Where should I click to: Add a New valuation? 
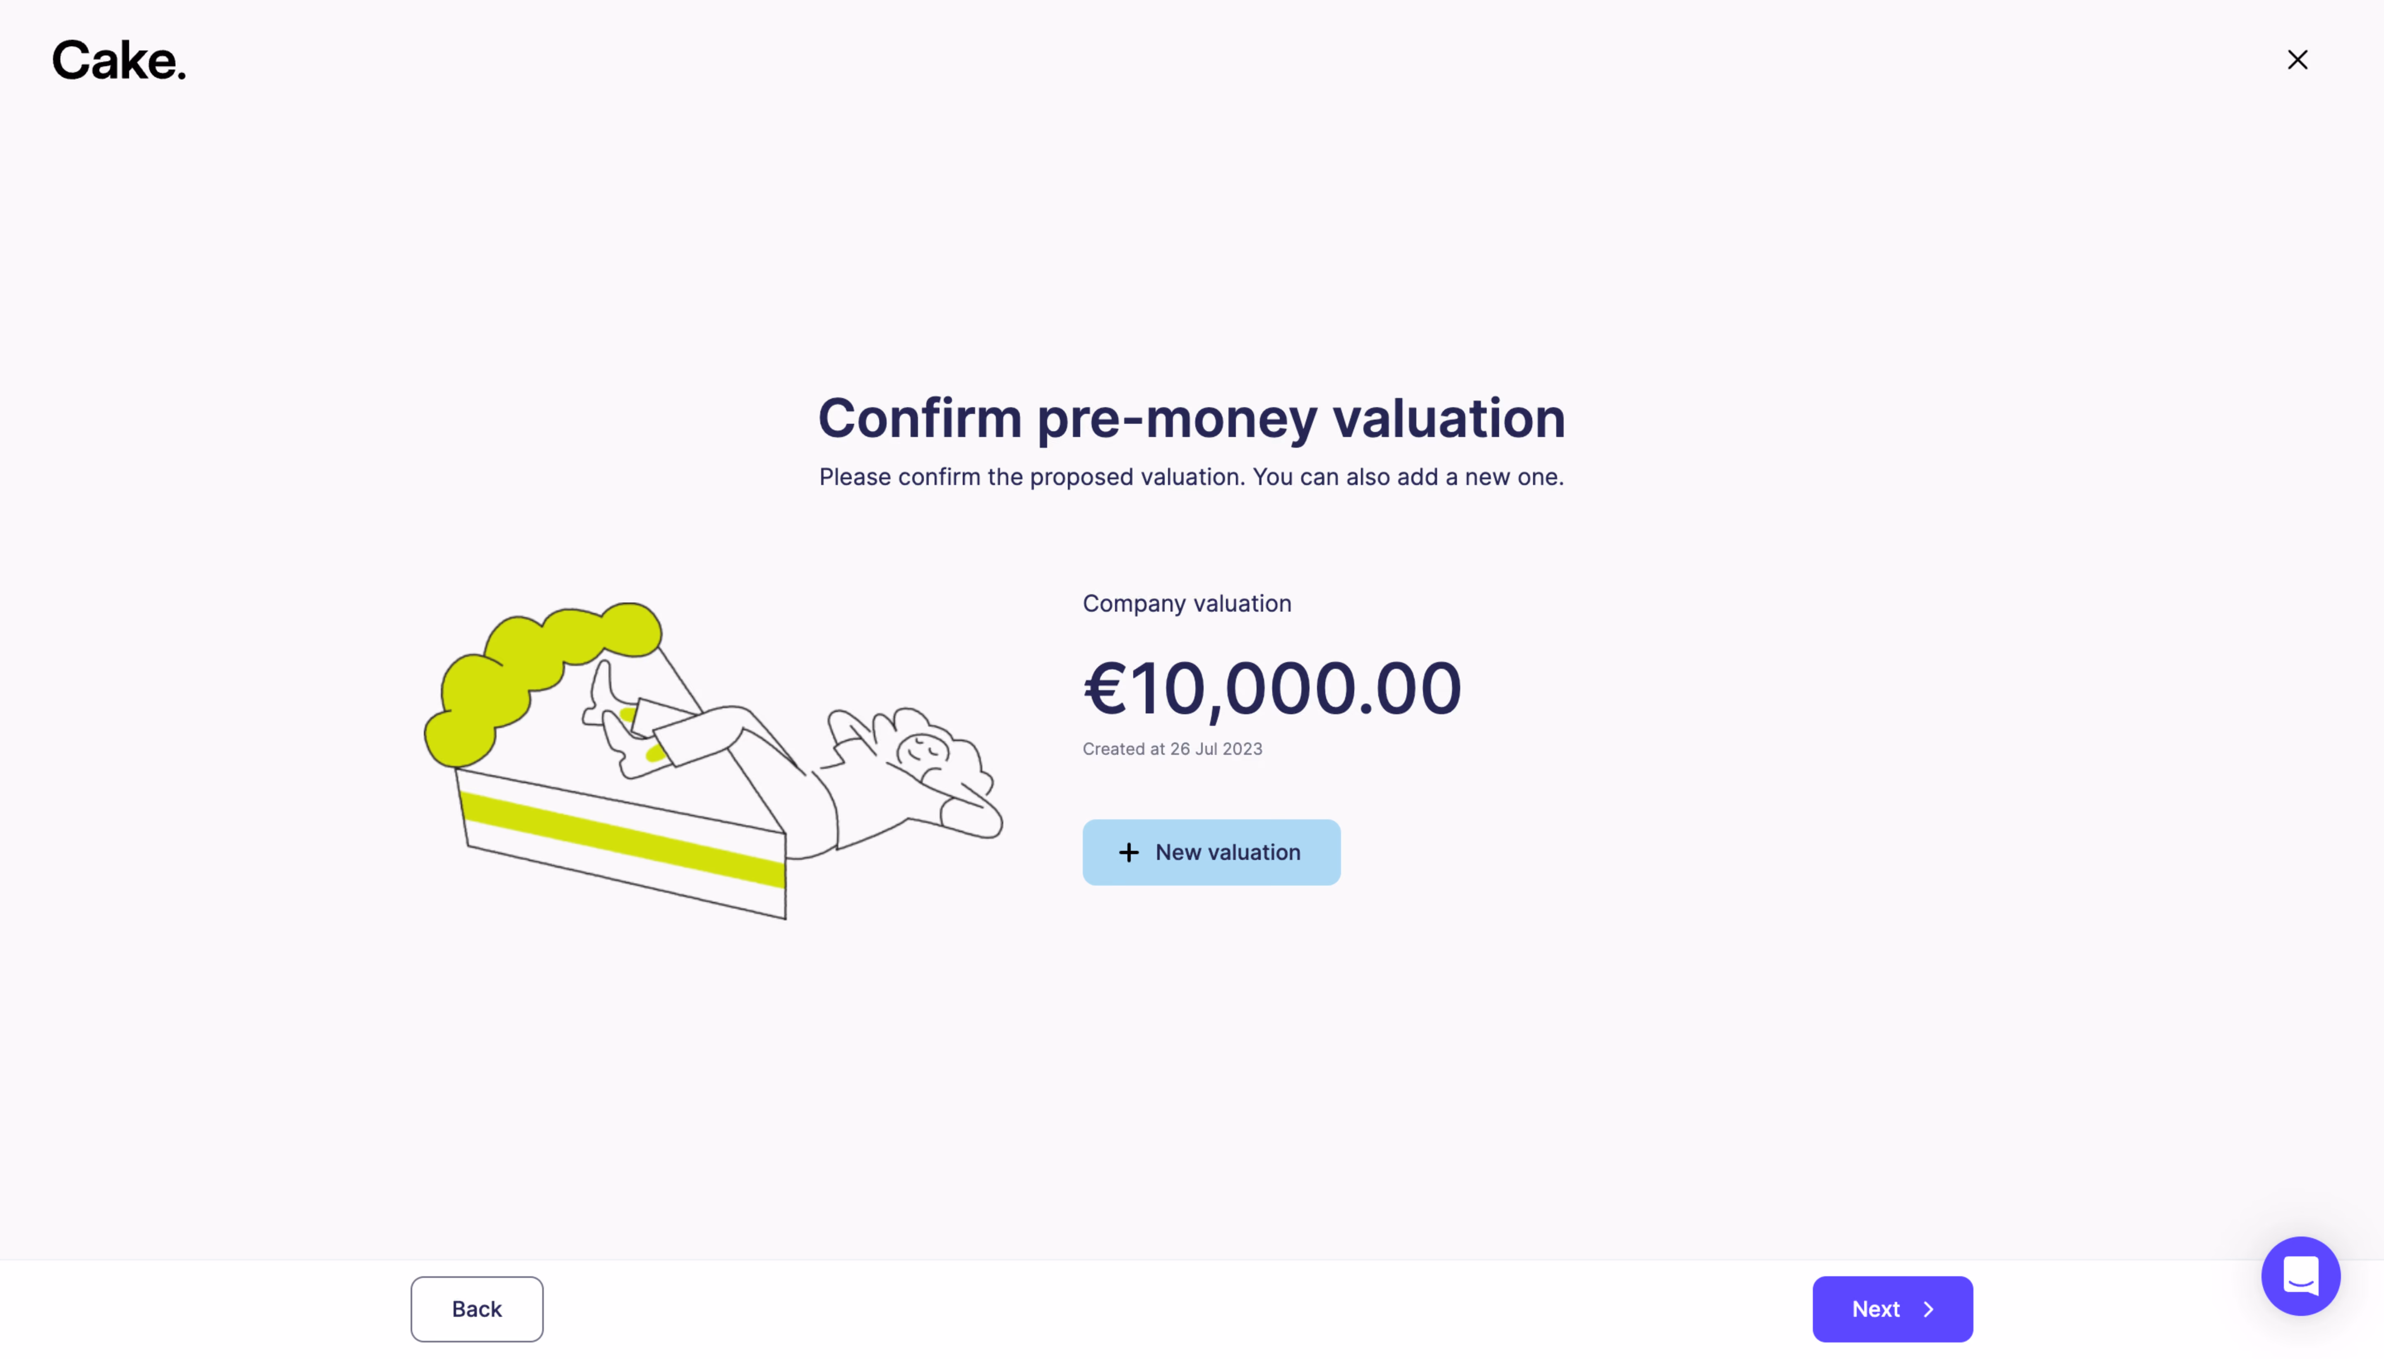(1211, 852)
